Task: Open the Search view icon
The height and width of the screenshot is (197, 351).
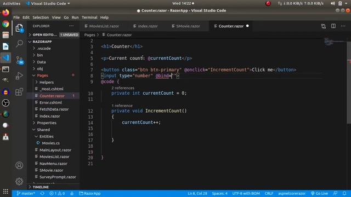Action: pos(19,43)
